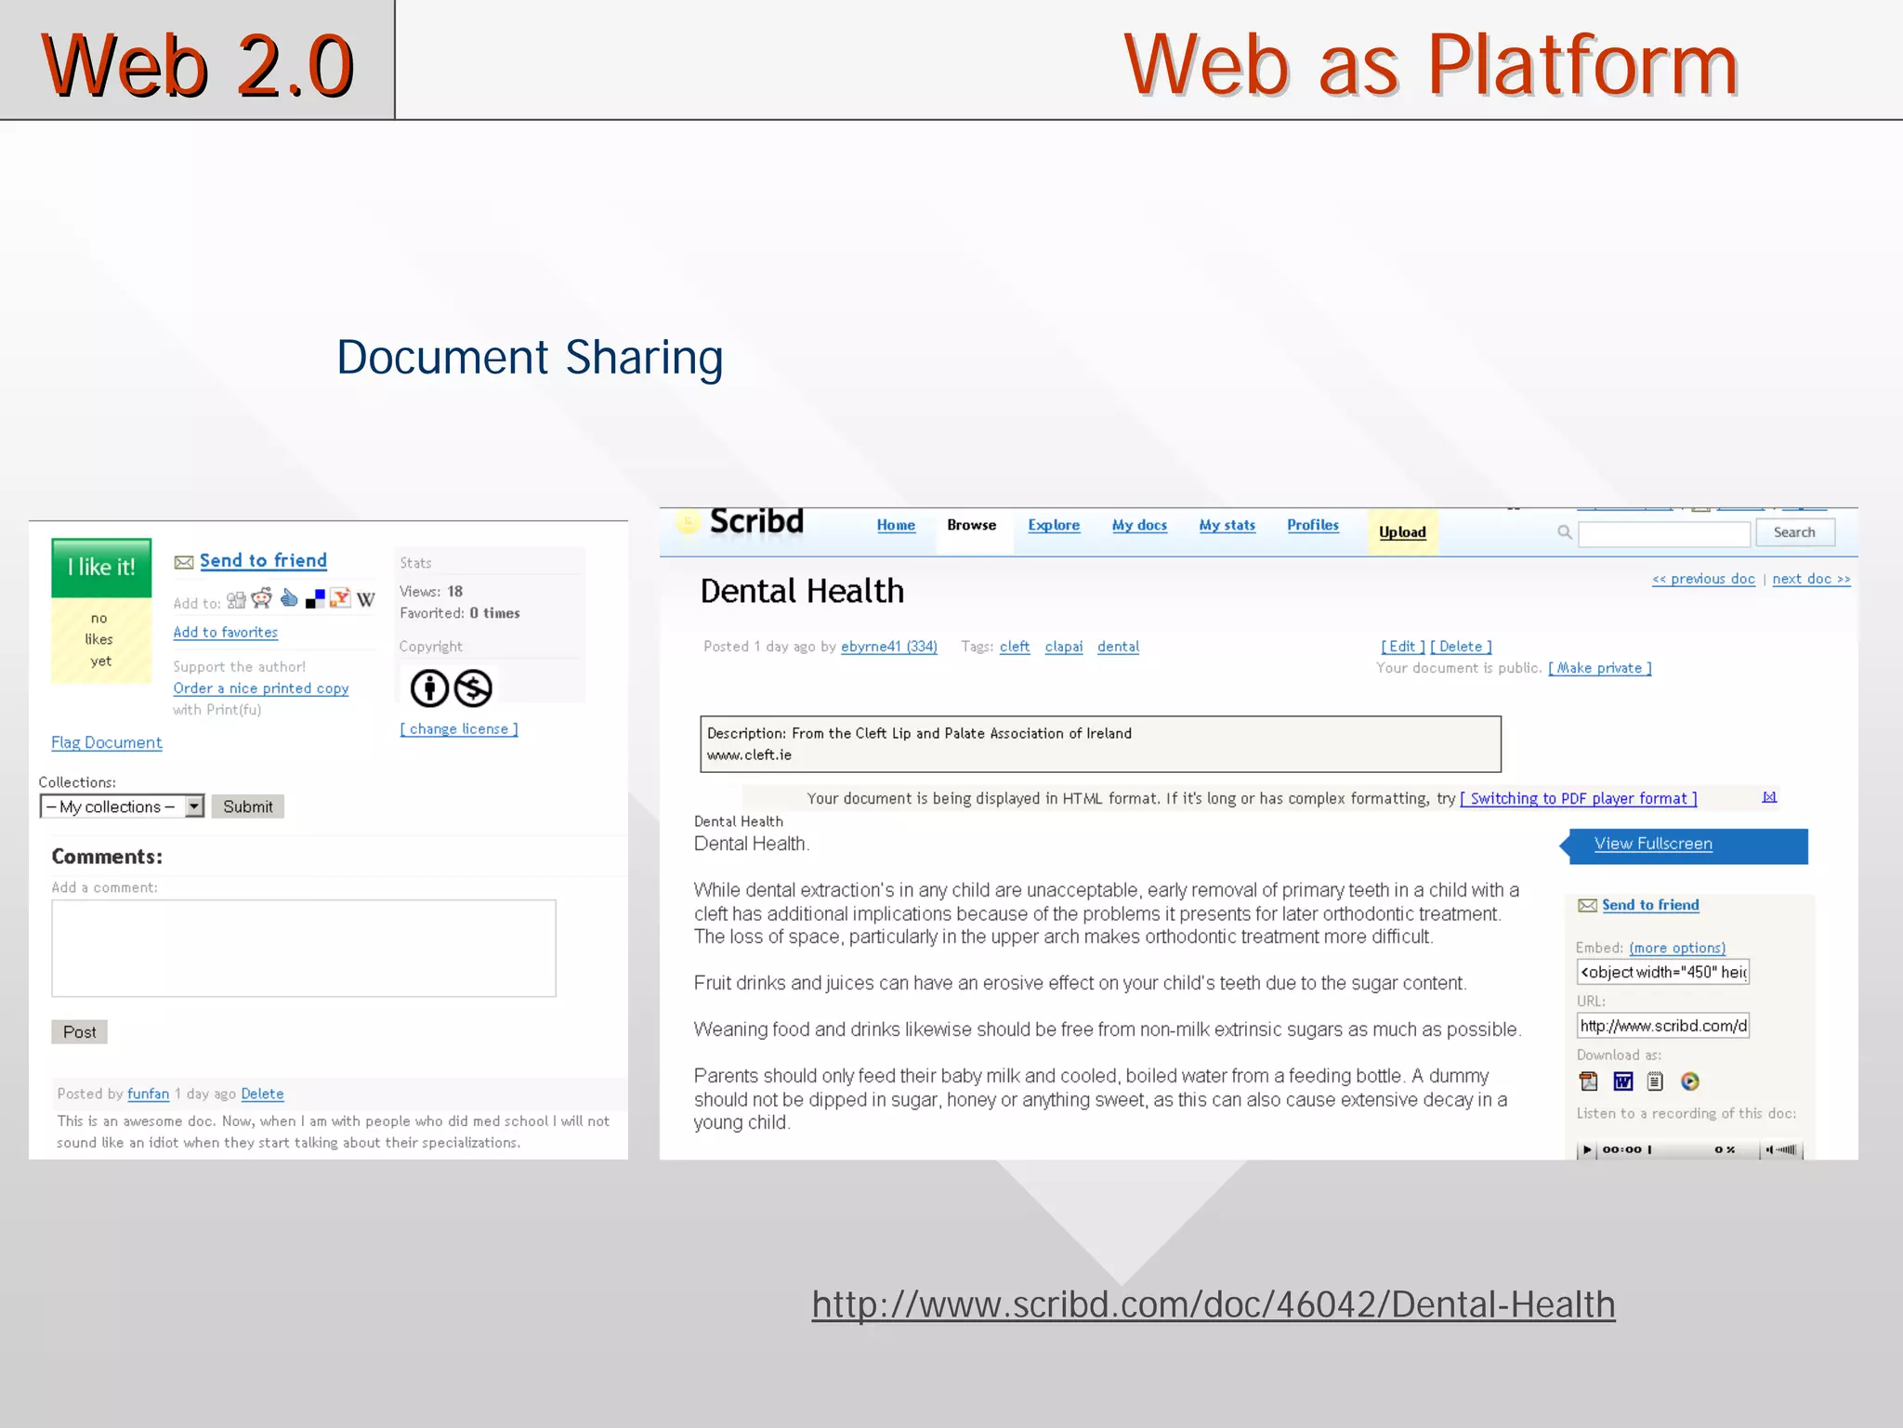
Task: Download the document as plain text
Action: click(1655, 1081)
